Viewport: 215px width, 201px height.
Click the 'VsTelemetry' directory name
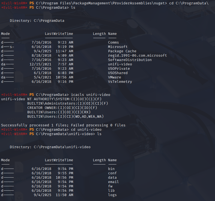pyautogui.click(x=120, y=82)
